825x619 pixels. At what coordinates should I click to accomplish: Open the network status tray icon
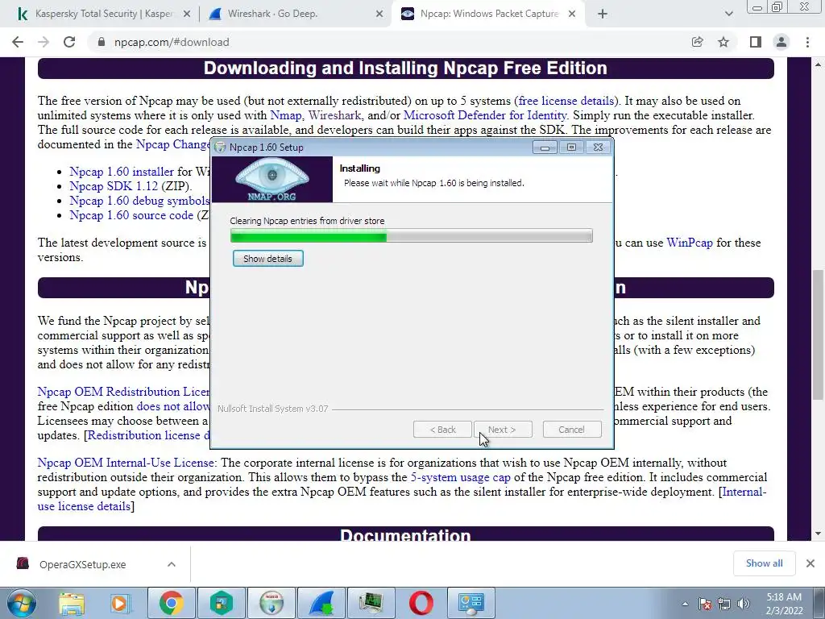click(x=724, y=604)
